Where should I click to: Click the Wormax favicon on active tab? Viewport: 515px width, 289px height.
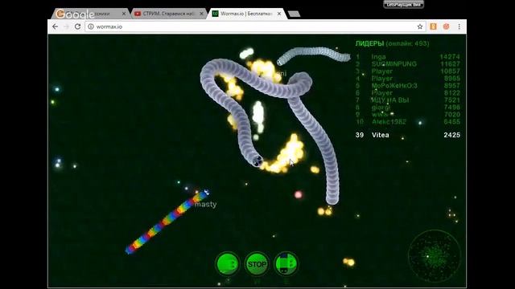click(215, 14)
